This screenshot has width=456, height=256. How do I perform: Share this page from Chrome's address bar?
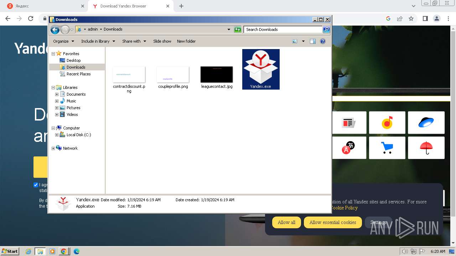(400, 18)
